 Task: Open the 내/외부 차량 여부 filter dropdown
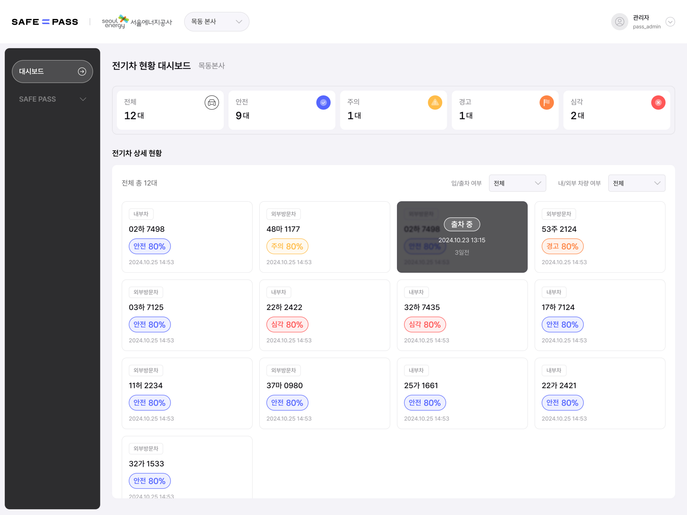pyautogui.click(x=636, y=183)
